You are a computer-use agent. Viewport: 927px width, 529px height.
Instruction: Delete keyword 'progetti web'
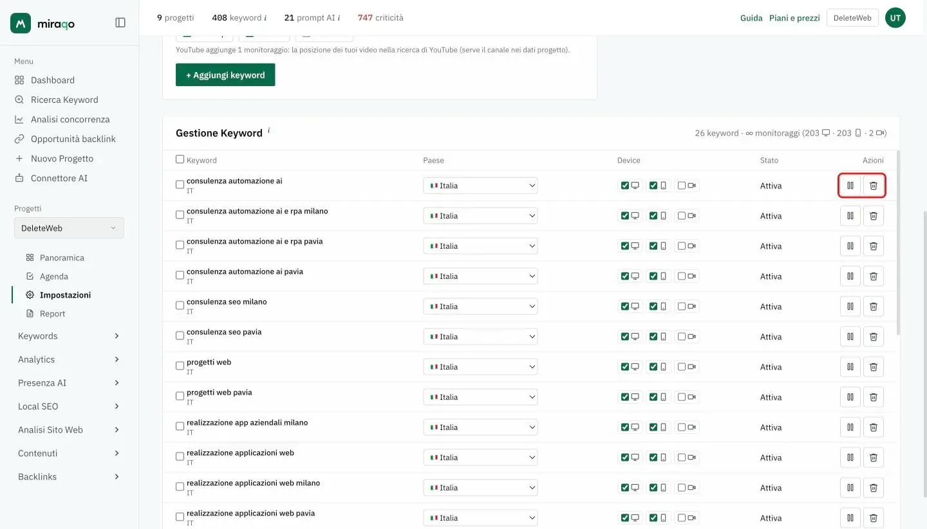click(x=874, y=367)
